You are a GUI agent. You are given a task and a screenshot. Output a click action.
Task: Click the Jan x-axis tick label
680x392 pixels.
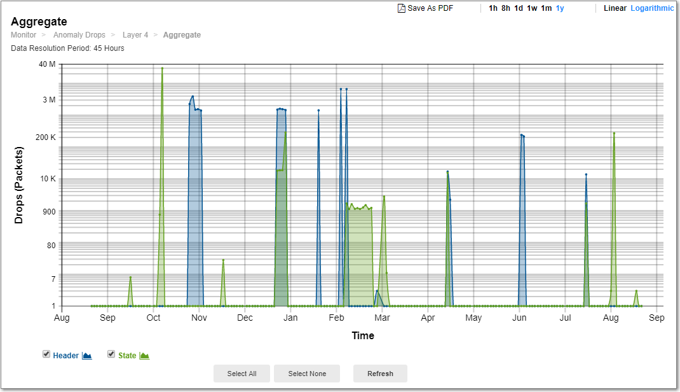[290, 318]
